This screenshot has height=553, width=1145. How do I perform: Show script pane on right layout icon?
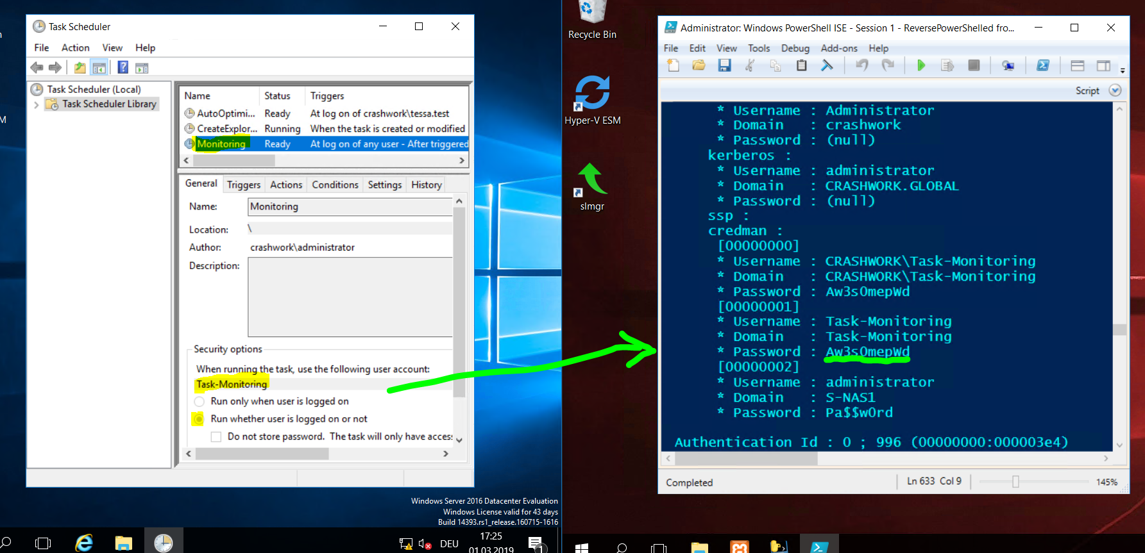(1103, 65)
